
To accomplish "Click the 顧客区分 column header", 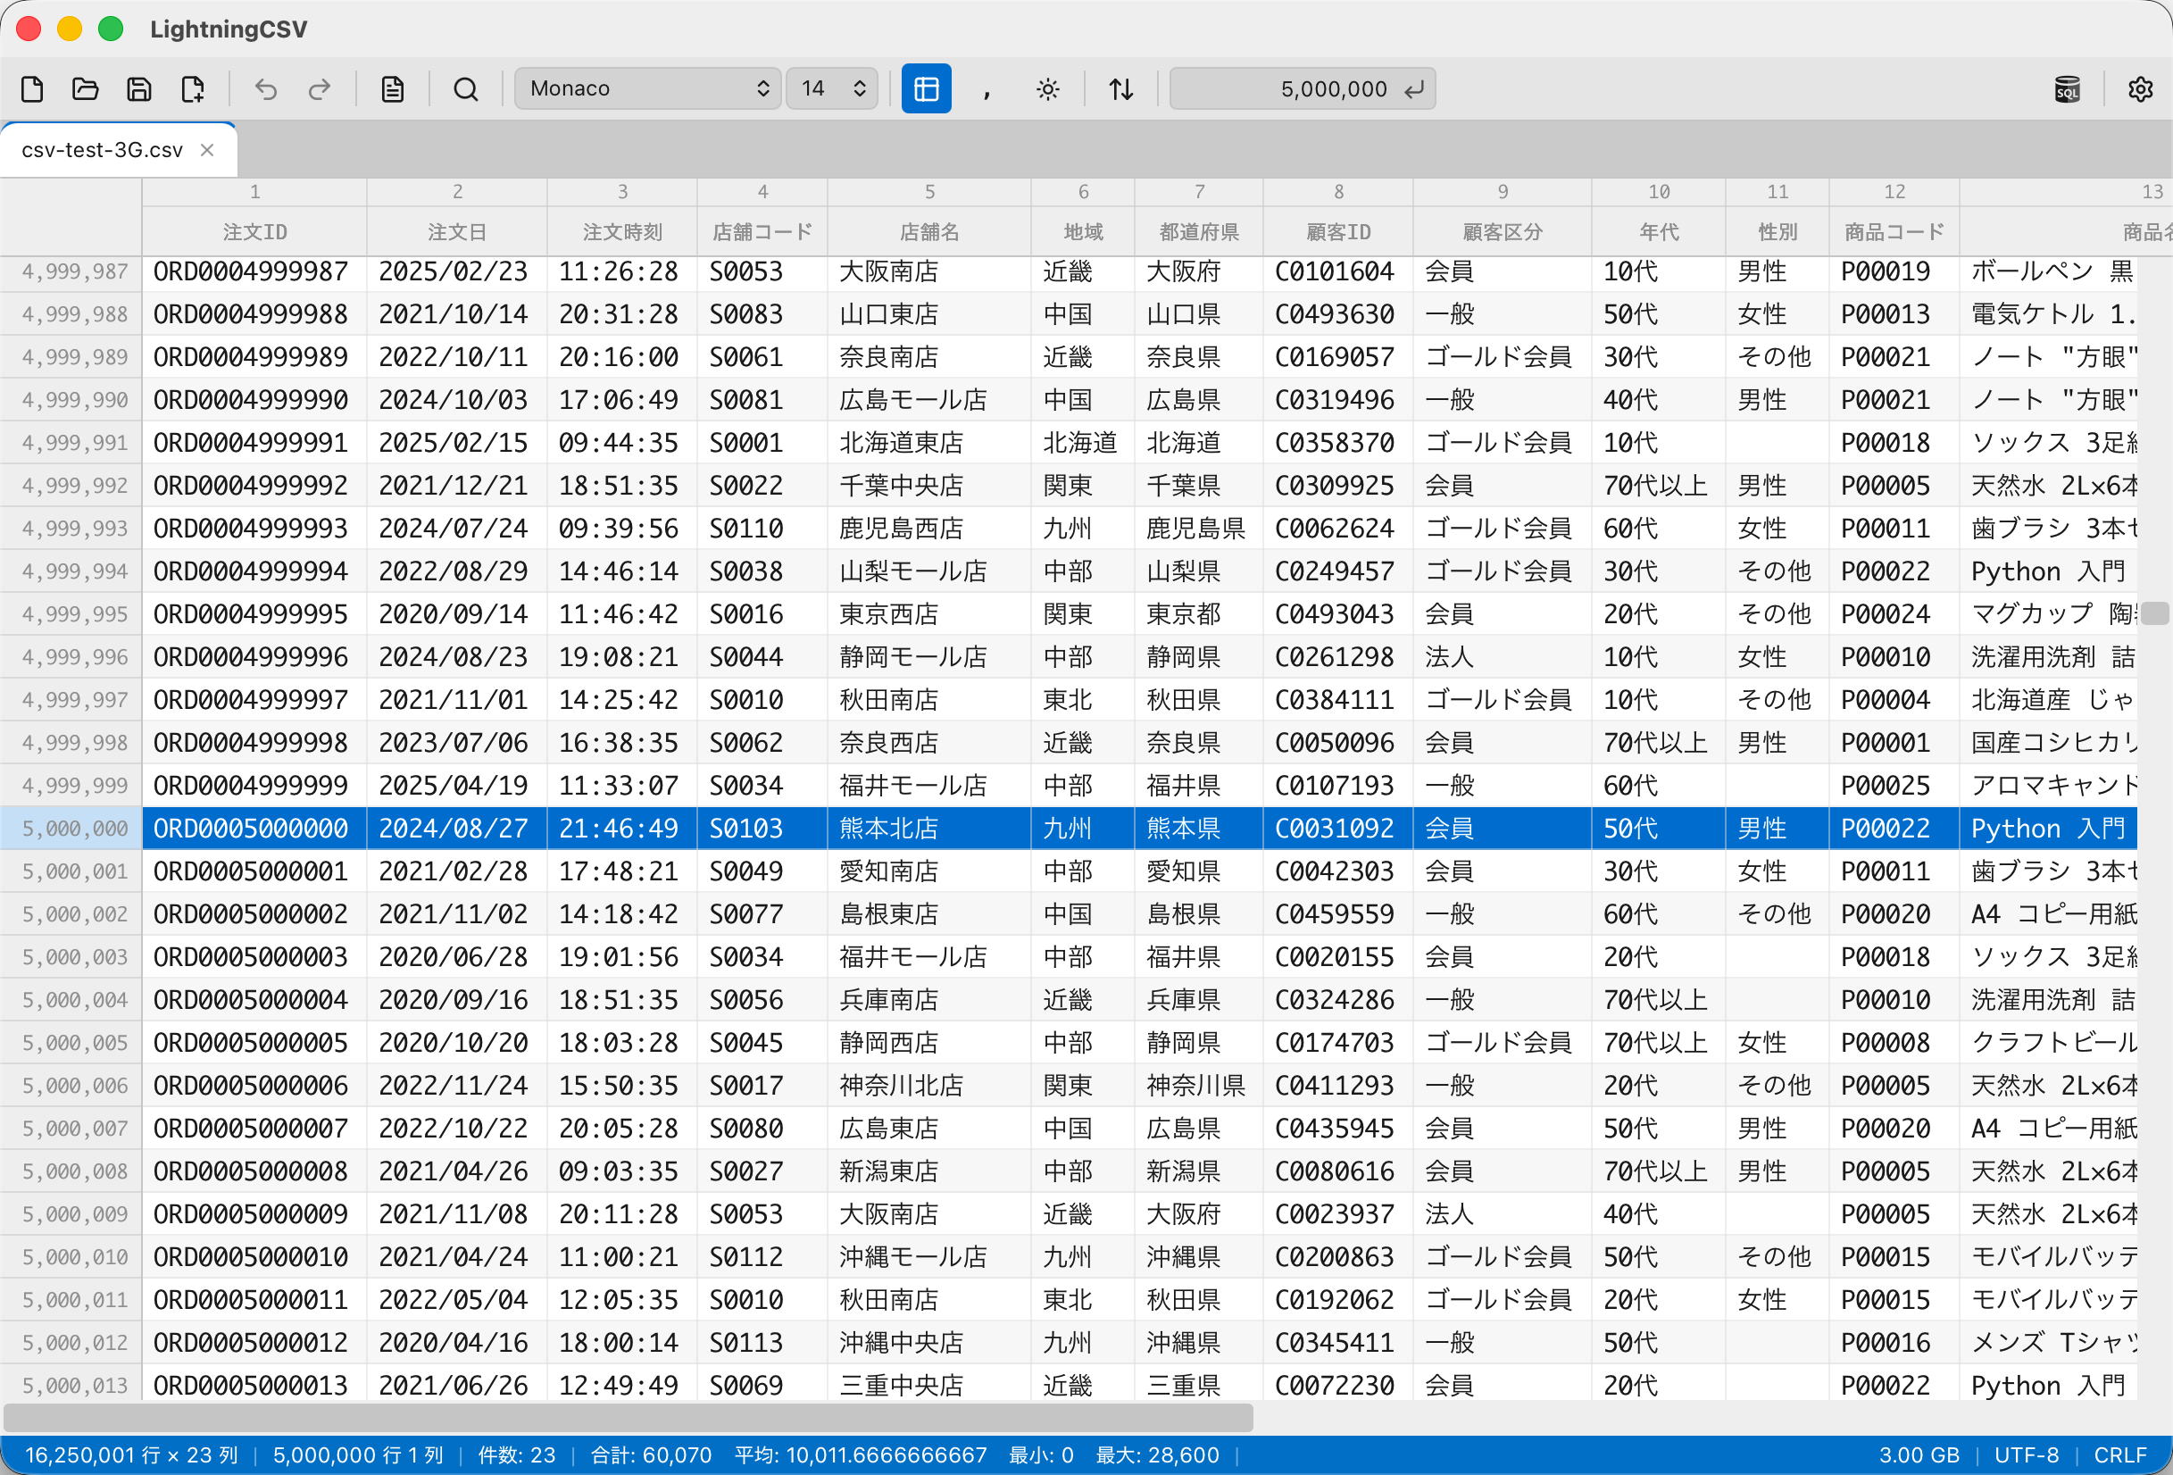I will coord(1503,232).
